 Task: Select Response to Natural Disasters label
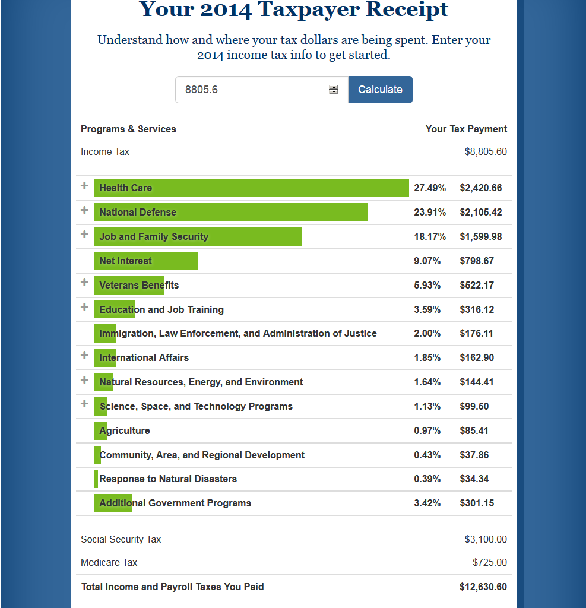tap(168, 479)
